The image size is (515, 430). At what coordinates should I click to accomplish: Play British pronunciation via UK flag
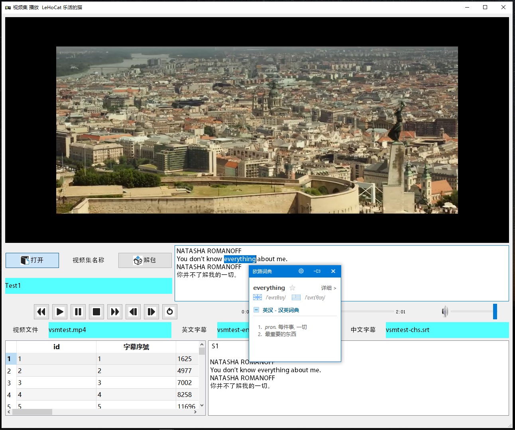[257, 297]
